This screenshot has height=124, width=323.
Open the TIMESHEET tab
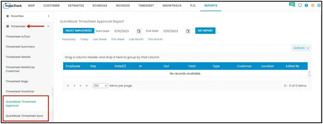tap(146, 6)
